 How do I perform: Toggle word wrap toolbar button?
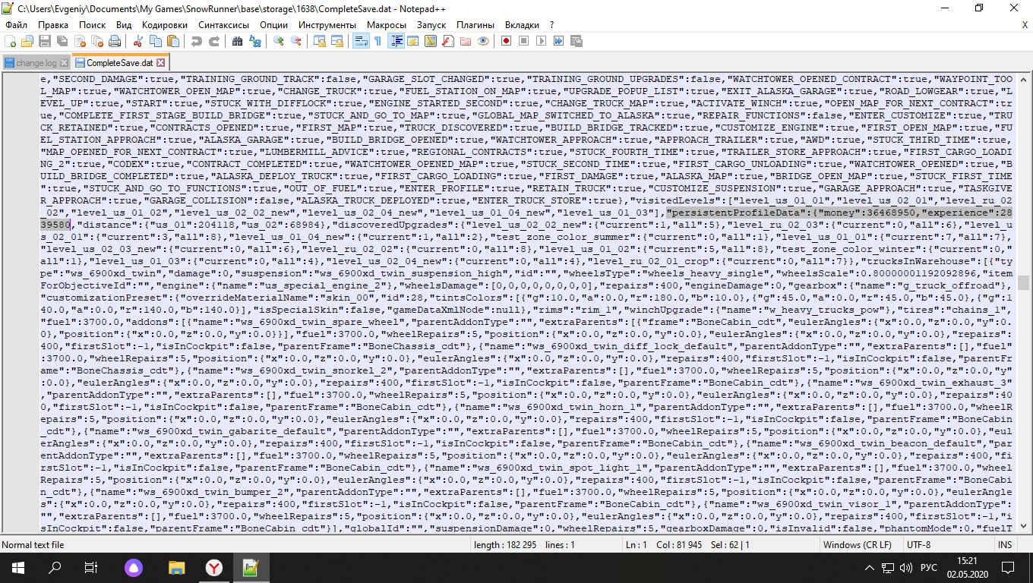362,41
